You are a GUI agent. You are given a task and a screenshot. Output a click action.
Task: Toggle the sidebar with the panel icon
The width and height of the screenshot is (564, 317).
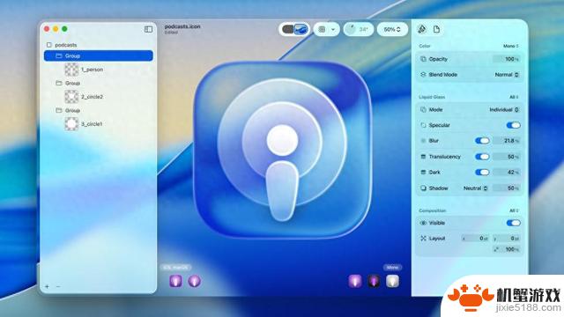[148, 29]
